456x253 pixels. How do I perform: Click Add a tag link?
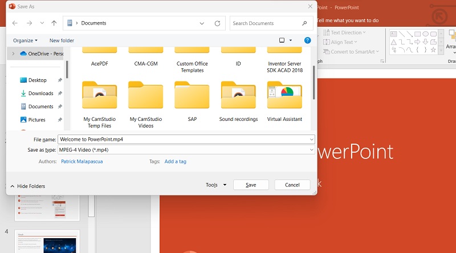pos(176,161)
